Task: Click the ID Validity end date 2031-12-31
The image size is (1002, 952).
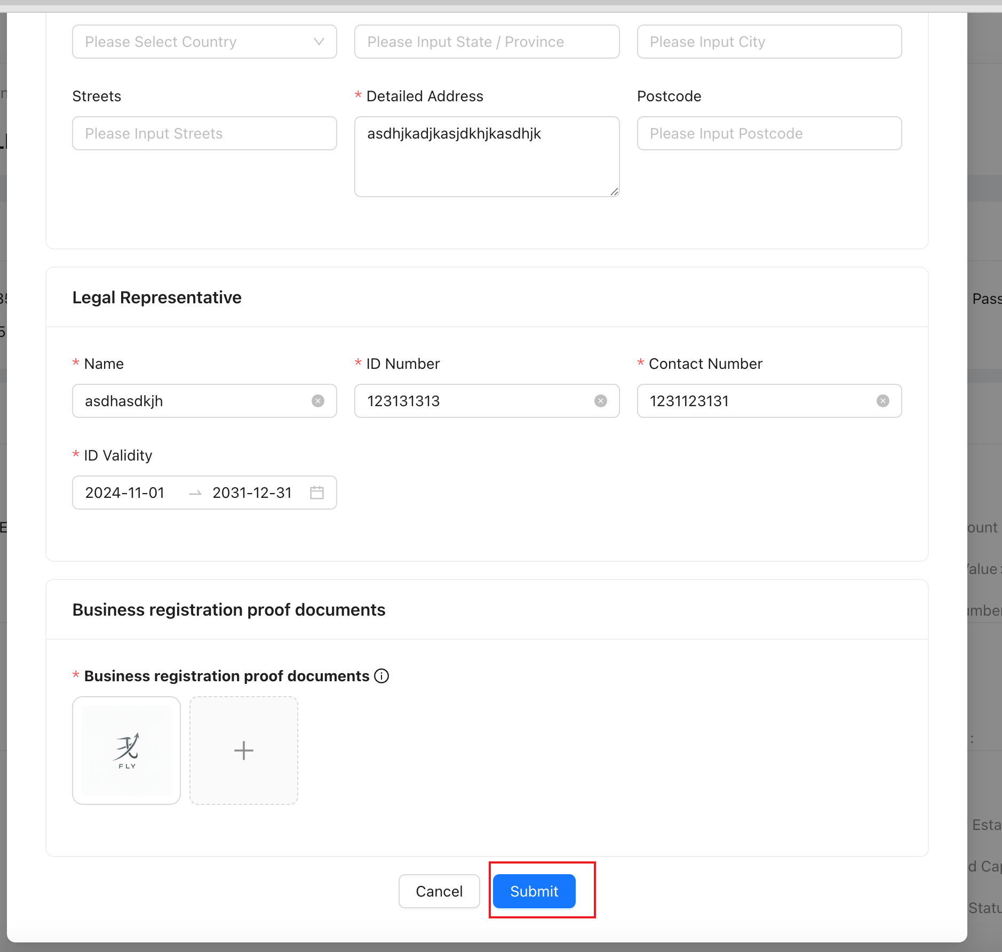Action: [252, 493]
